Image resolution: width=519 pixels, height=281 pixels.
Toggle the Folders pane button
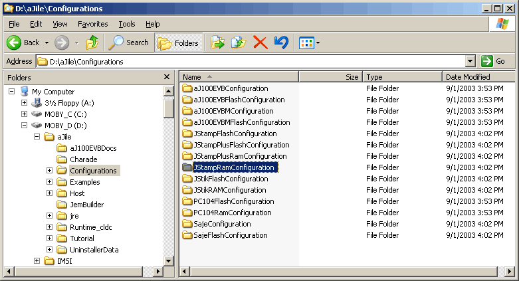point(178,43)
